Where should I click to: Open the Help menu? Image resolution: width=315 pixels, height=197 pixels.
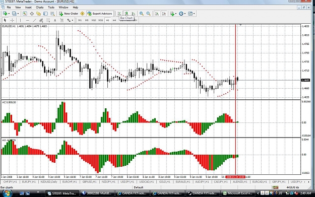click(75, 8)
